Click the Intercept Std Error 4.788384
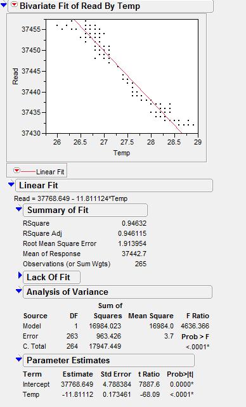Image resolution: width=246 pixels, height=407 pixels. coord(117,384)
